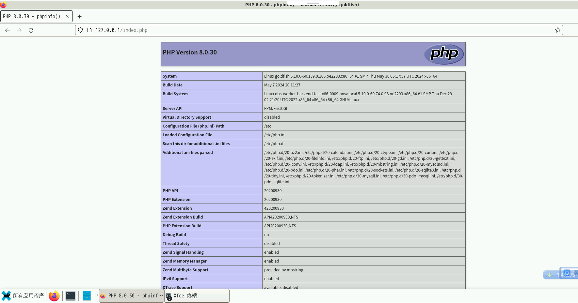Click the Loaded Configuration File label
This screenshot has height=303, width=578.
tap(187, 135)
